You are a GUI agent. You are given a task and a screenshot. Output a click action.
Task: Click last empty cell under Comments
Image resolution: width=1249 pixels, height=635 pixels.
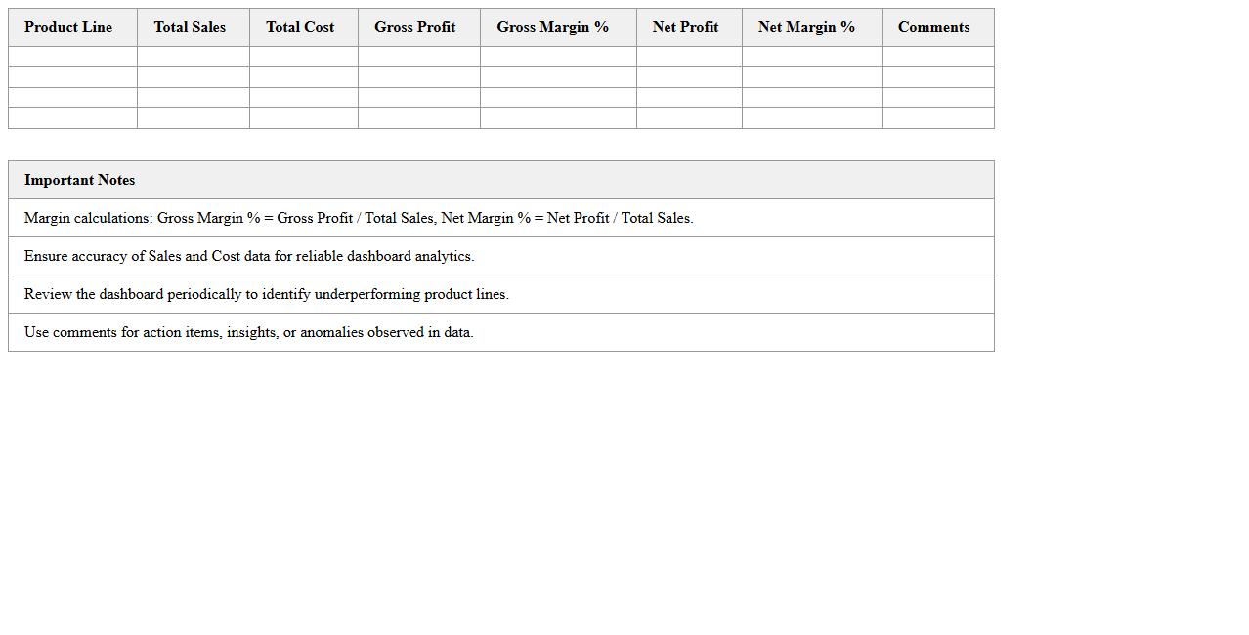937,118
